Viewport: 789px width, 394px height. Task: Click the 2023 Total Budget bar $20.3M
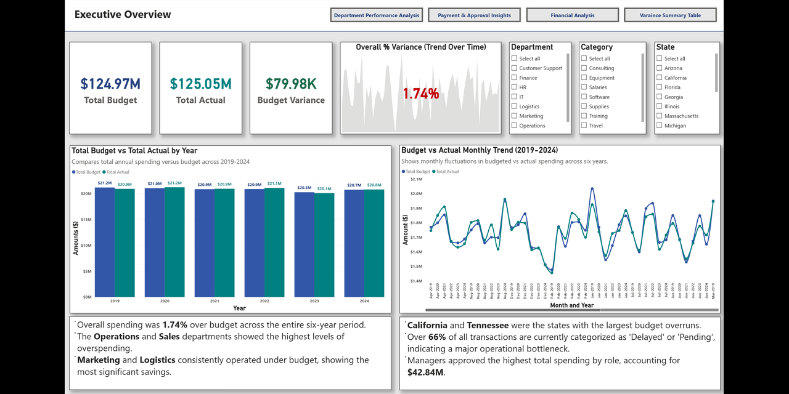click(304, 245)
